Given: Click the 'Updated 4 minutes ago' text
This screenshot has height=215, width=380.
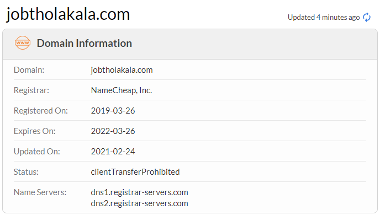Looking at the screenshot, I should [x=324, y=18].
